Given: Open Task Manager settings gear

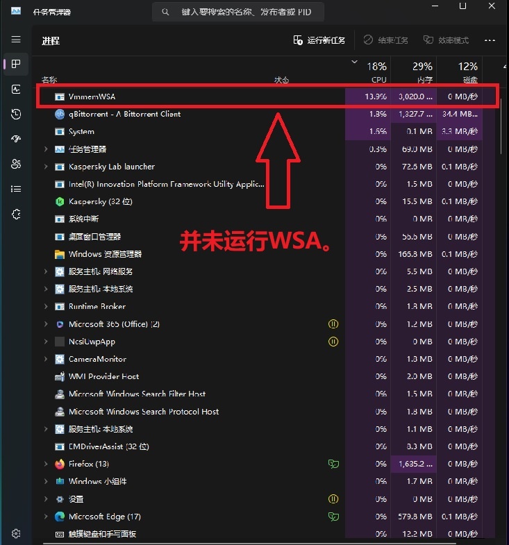Looking at the screenshot, I should coord(16,533).
